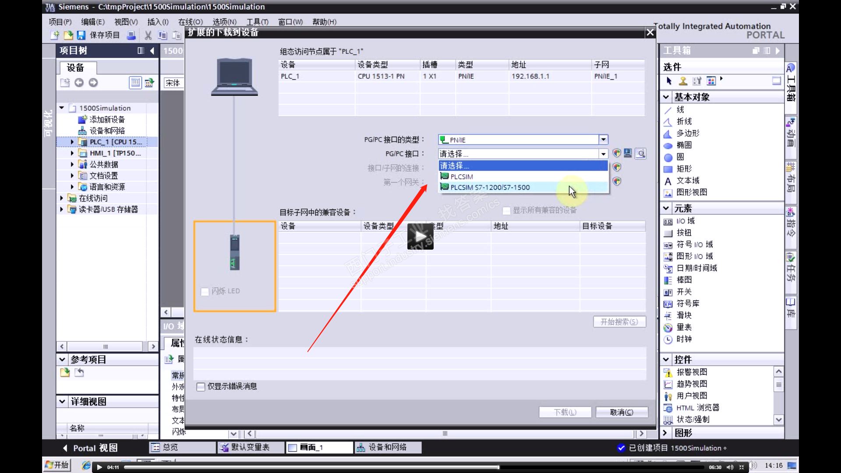841x473 pixels.
Task: Collapse the basic objects section
Action: pos(666,97)
